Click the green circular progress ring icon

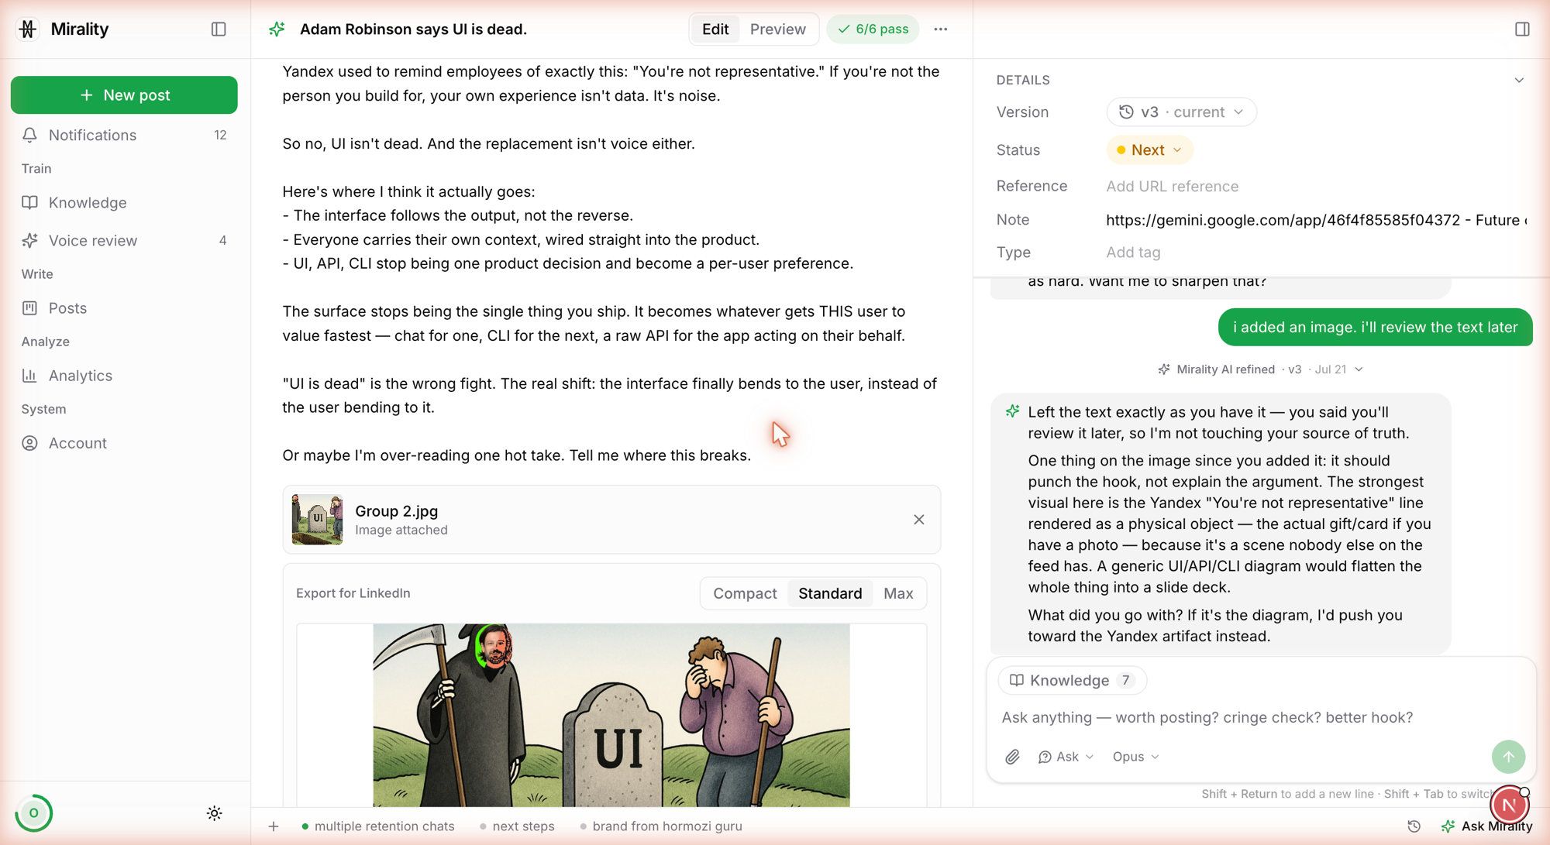33,813
